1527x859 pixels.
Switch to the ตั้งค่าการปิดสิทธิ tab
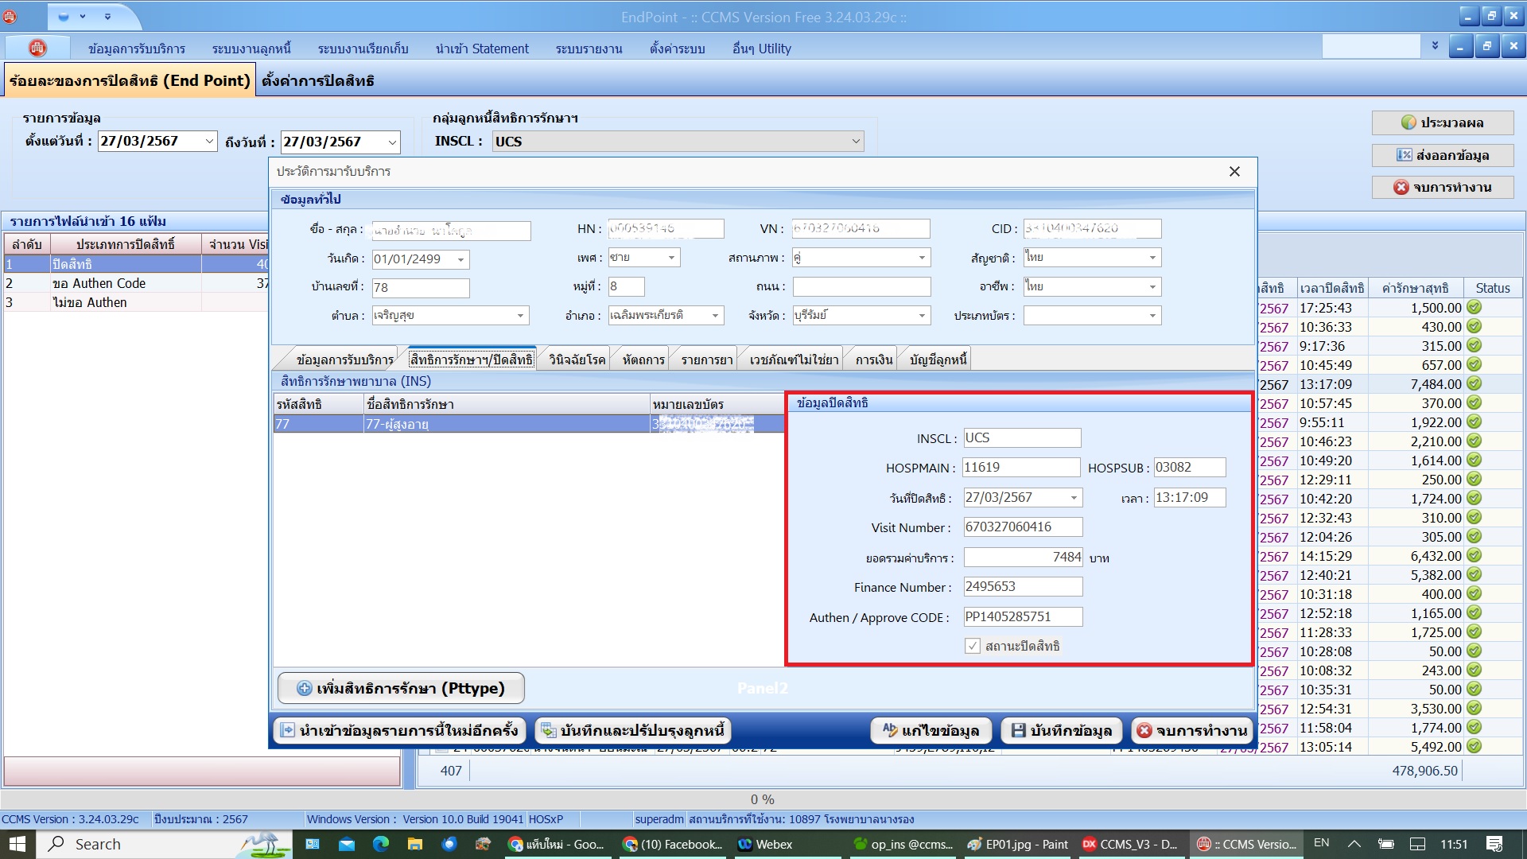pyautogui.click(x=318, y=80)
